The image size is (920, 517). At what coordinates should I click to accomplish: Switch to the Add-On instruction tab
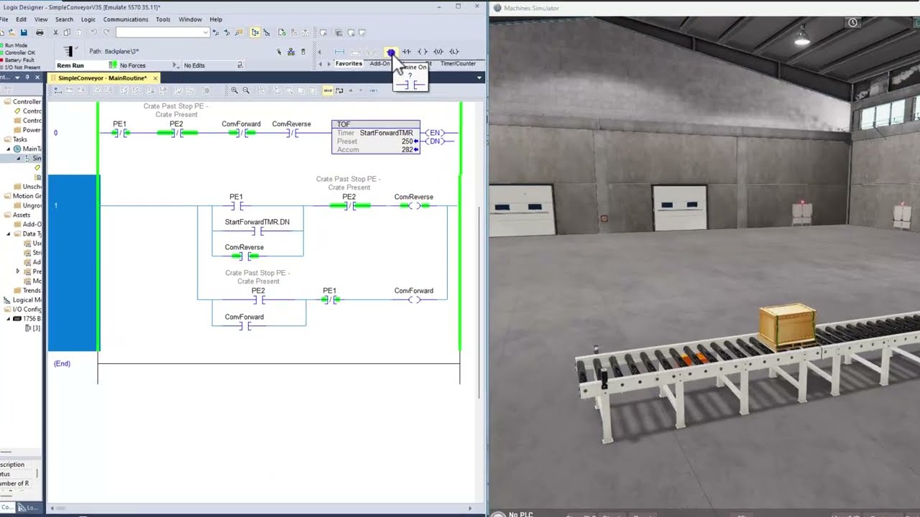(379, 63)
